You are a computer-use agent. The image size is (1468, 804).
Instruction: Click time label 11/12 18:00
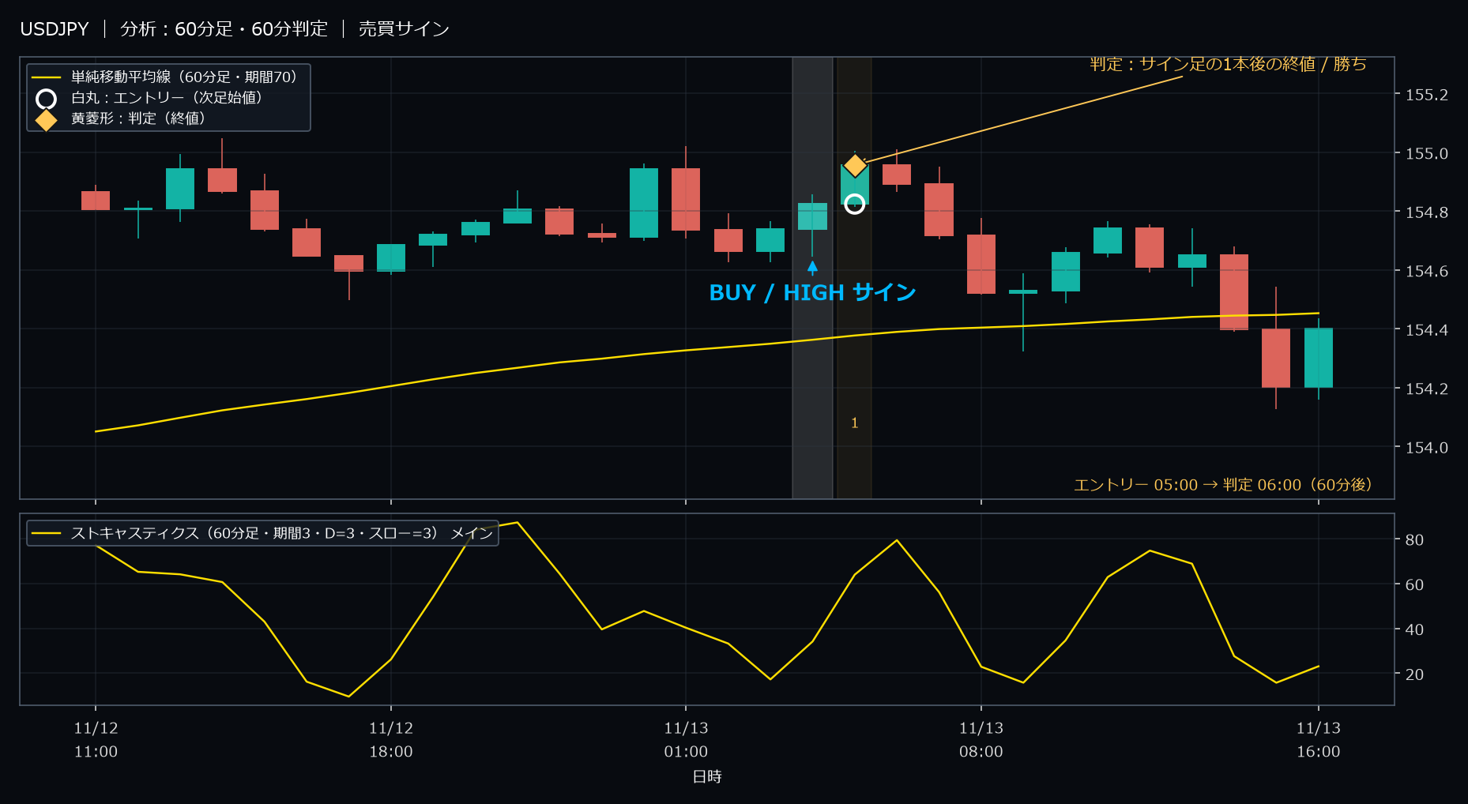[x=391, y=740]
